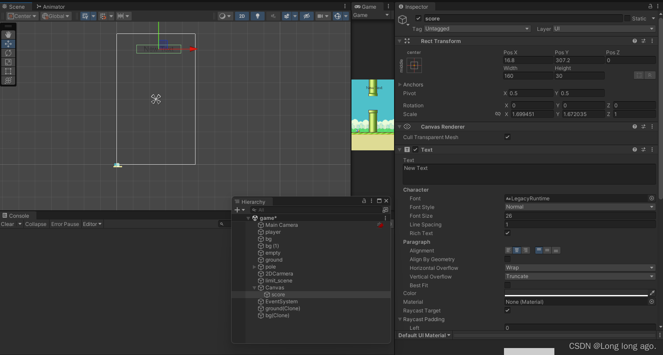Toggle scene effects (skybox/fog) icon
663x355 pixels.
(287, 16)
